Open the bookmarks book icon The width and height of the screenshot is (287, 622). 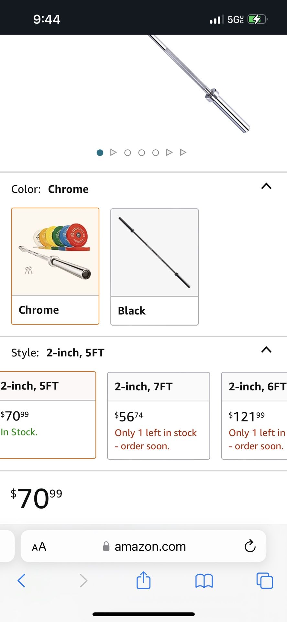[x=204, y=581]
